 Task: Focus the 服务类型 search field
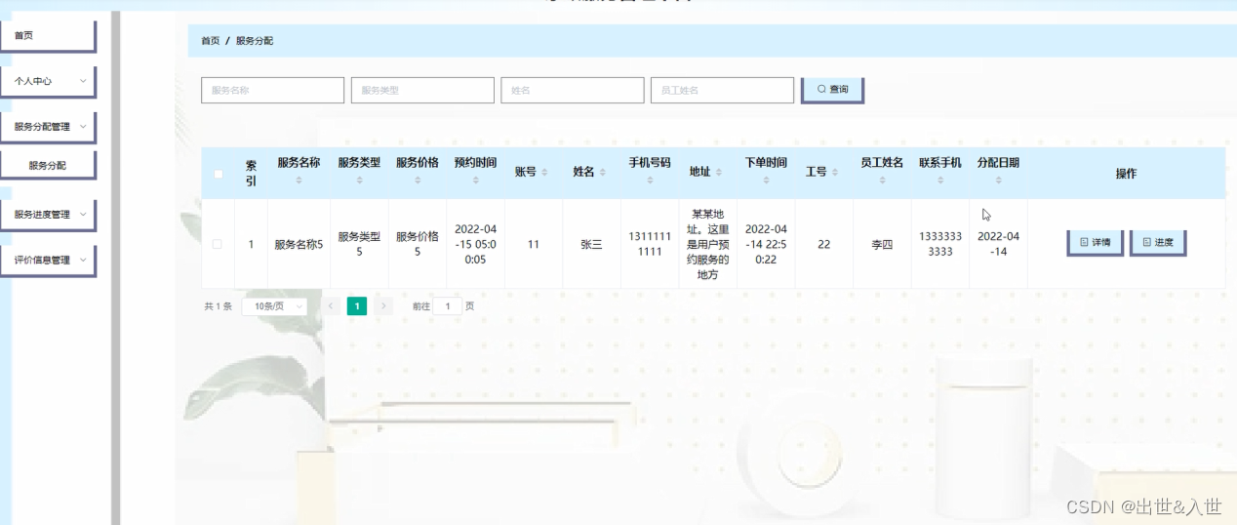422,90
